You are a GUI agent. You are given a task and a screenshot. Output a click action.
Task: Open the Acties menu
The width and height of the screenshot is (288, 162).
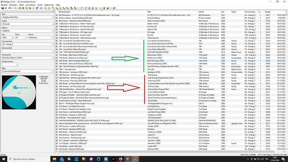click(40, 5)
